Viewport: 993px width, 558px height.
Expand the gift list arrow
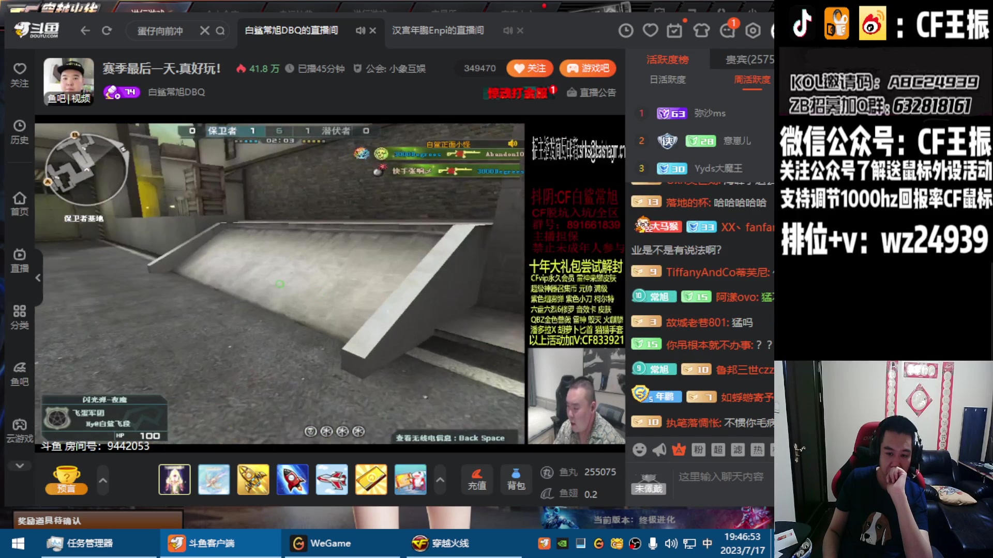click(440, 480)
